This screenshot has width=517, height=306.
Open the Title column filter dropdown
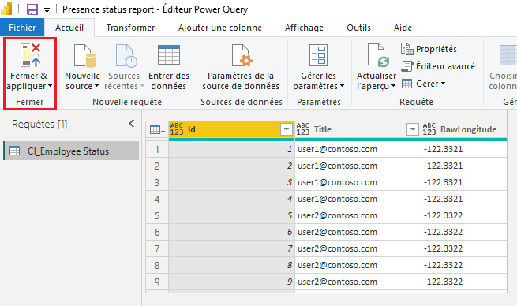coord(413,129)
